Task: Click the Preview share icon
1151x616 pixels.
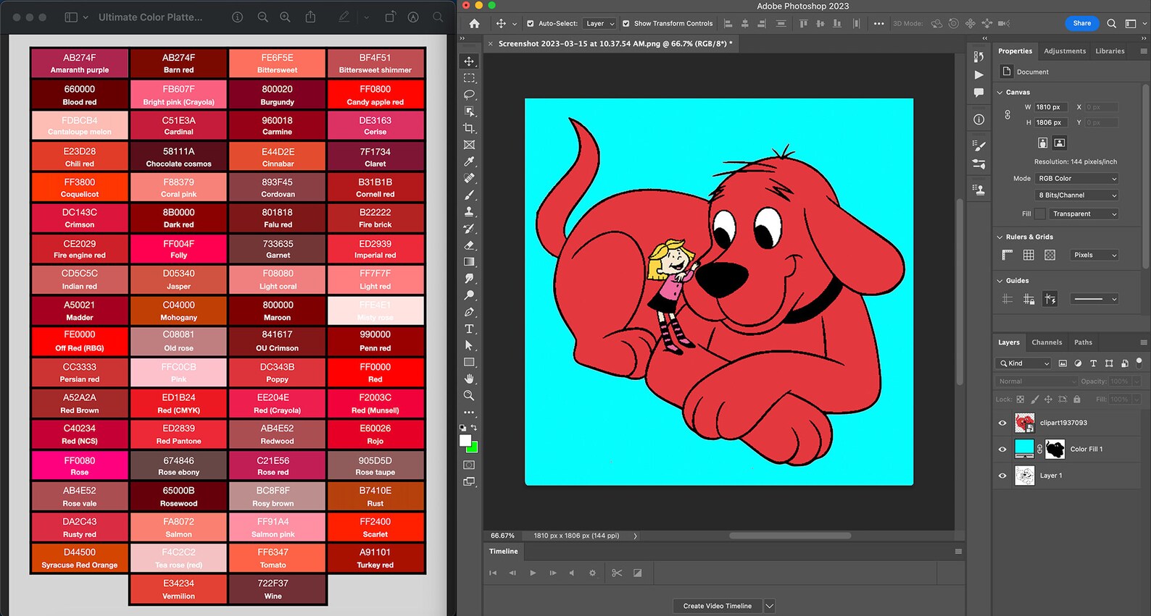Action: coord(310,17)
